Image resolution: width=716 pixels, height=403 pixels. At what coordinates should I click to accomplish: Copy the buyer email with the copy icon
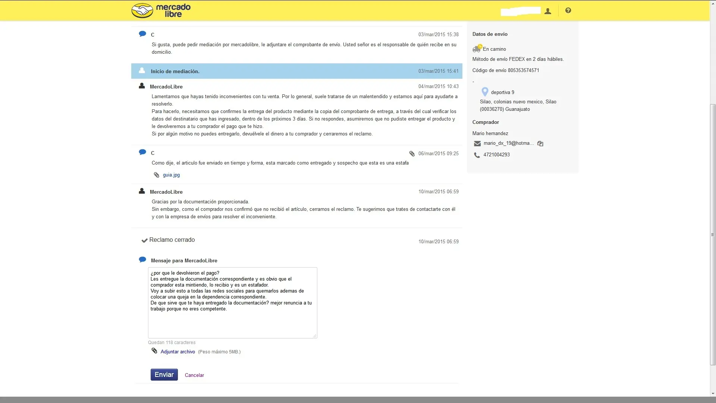coord(540,144)
